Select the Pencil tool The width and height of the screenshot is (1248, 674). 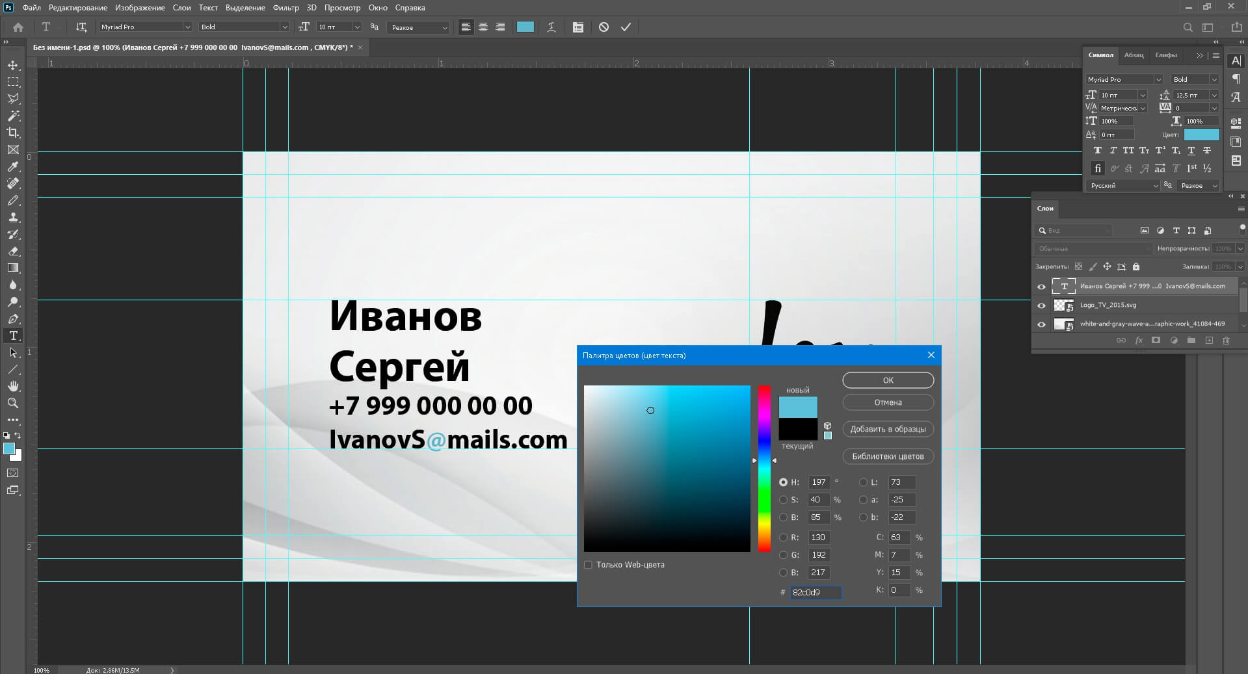coord(13,200)
